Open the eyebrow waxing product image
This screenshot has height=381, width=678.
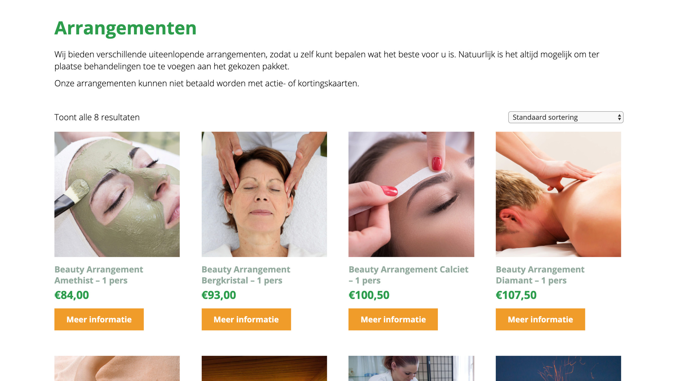point(411,194)
